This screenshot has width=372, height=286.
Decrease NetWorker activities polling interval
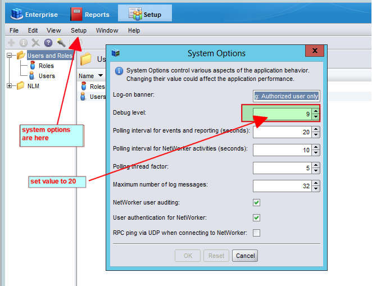coord(316,153)
